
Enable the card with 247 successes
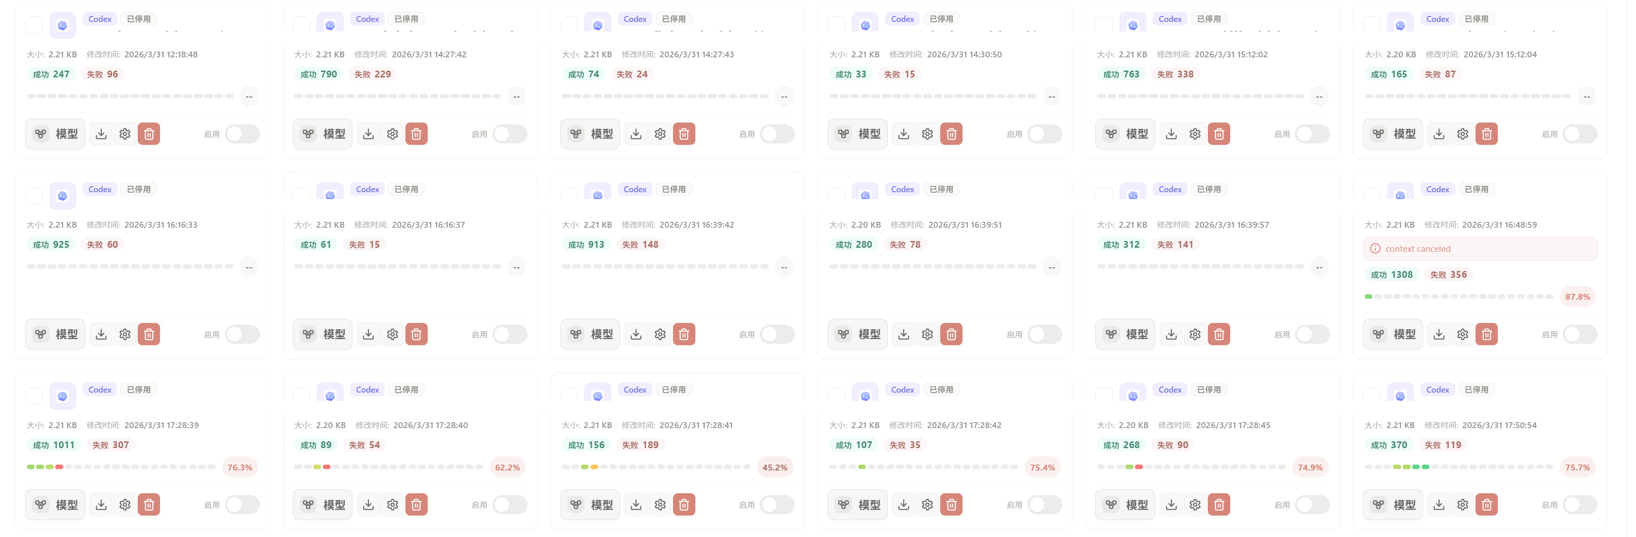pos(242,134)
